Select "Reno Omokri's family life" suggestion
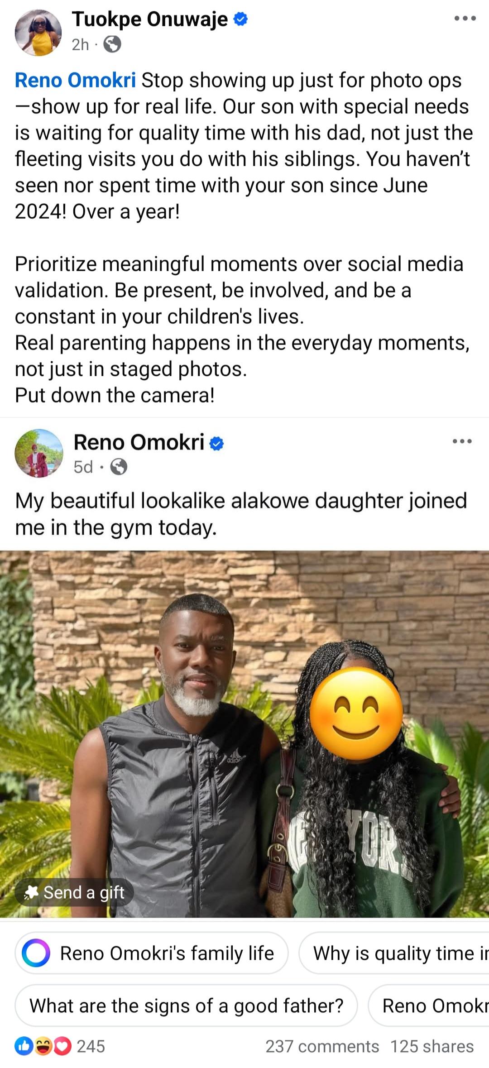The image size is (489, 1068). (167, 953)
